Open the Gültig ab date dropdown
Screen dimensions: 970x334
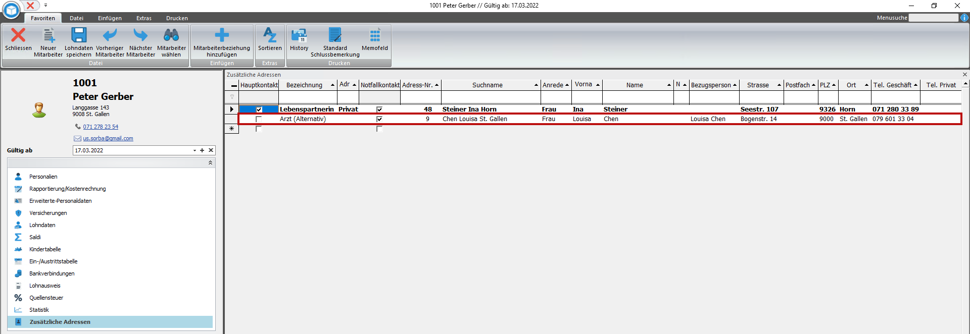(x=195, y=150)
